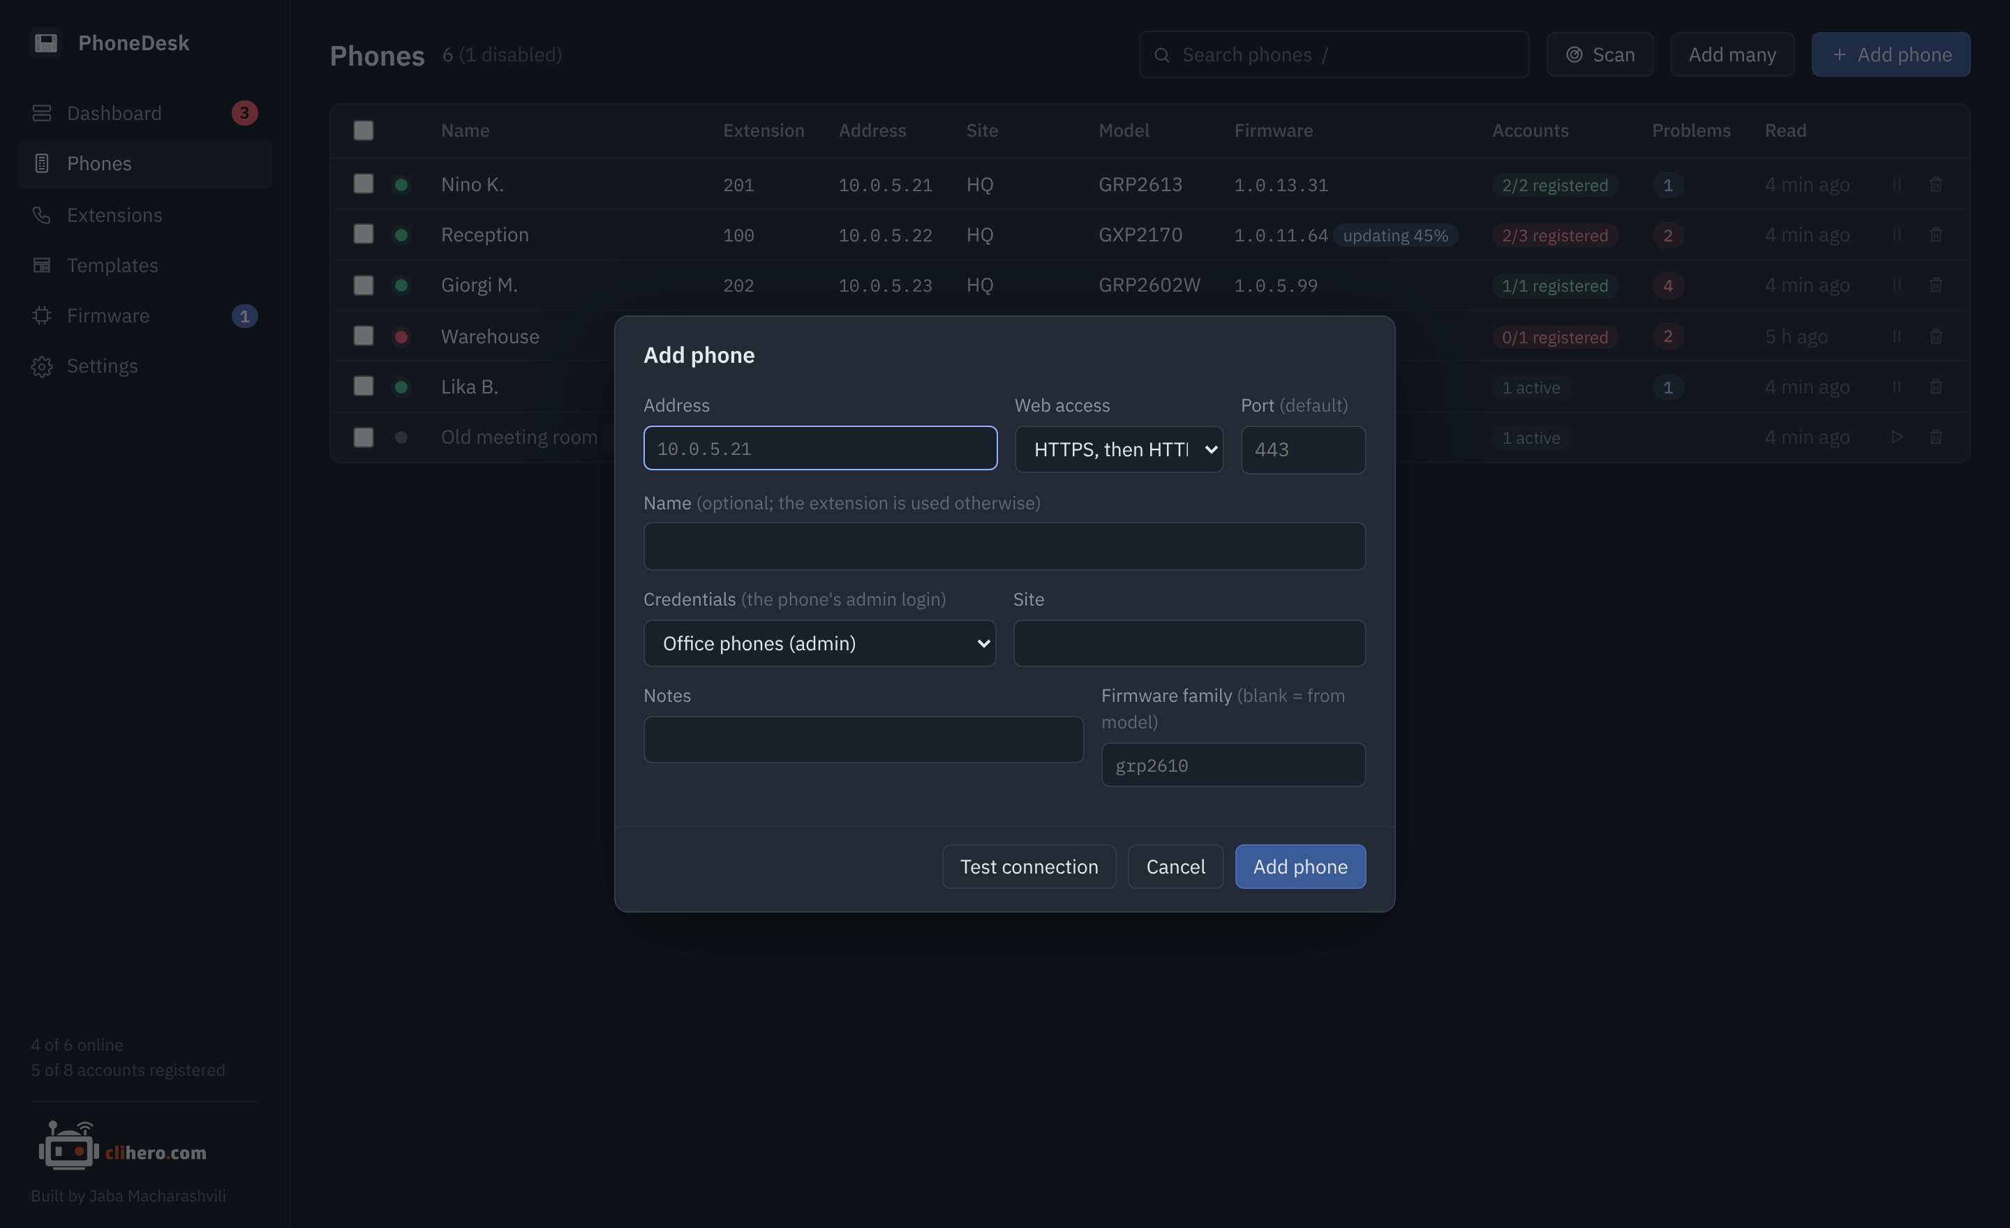This screenshot has width=2010, height=1228.
Task: Pause the Giorgi M. phone row
Action: [x=1897, y=285]
